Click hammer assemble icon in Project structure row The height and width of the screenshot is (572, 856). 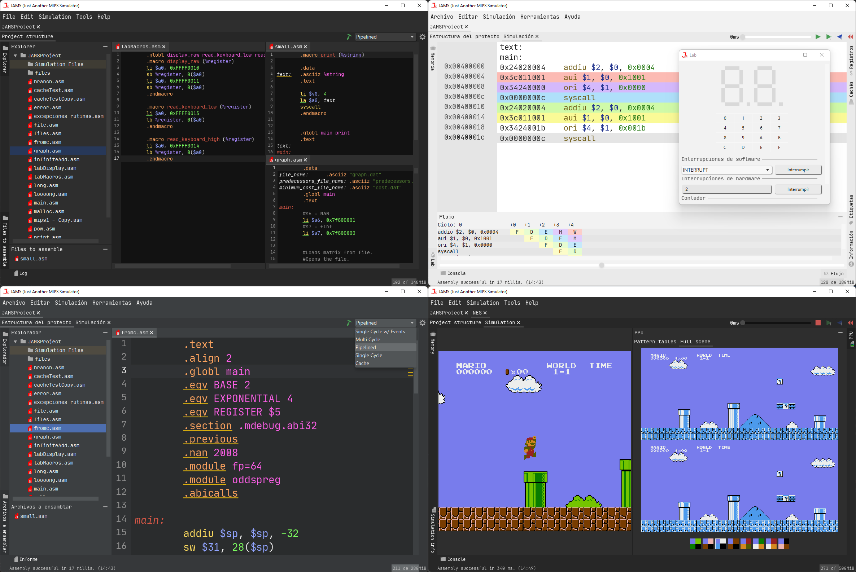349,37
